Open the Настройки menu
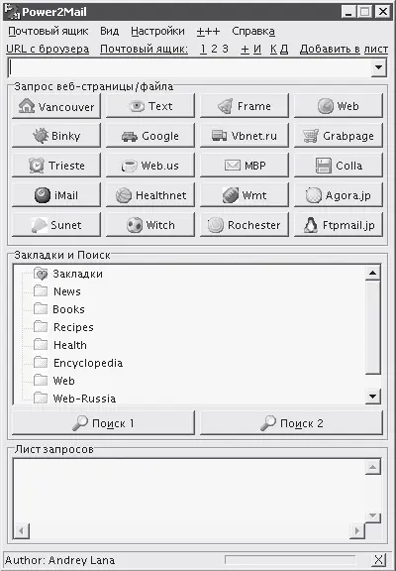396x571 pixels. (x=157, y=32)
